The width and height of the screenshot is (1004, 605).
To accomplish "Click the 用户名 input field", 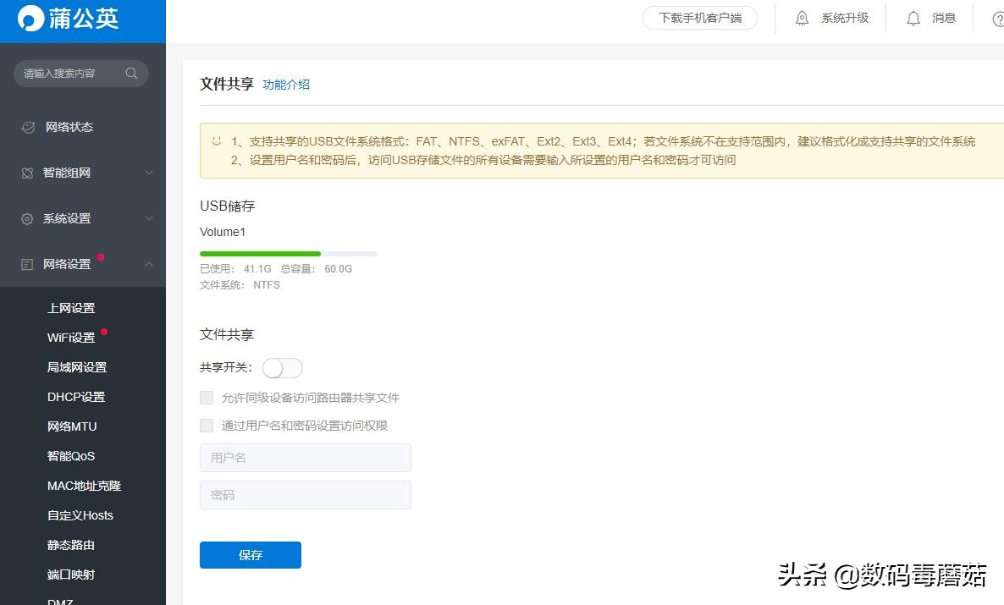I will (305, 457).
